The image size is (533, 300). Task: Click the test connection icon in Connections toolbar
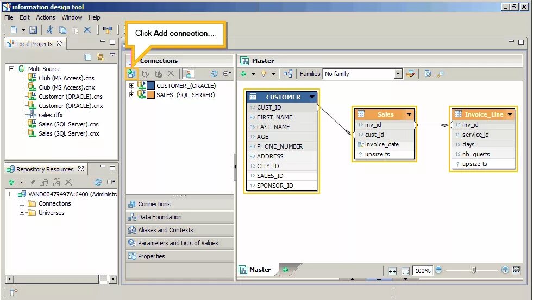(159, 74)
